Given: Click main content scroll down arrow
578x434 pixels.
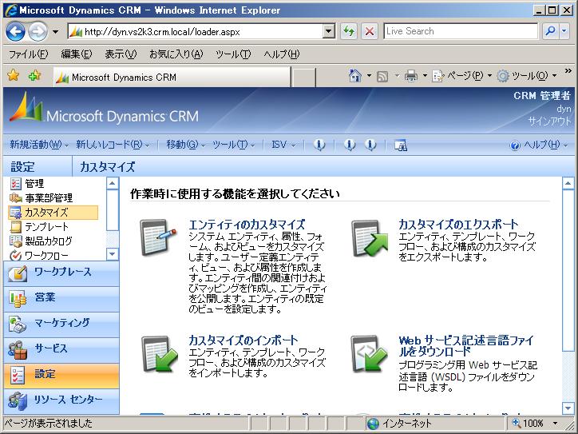Looking at the screenshot, I should [568, 408].
